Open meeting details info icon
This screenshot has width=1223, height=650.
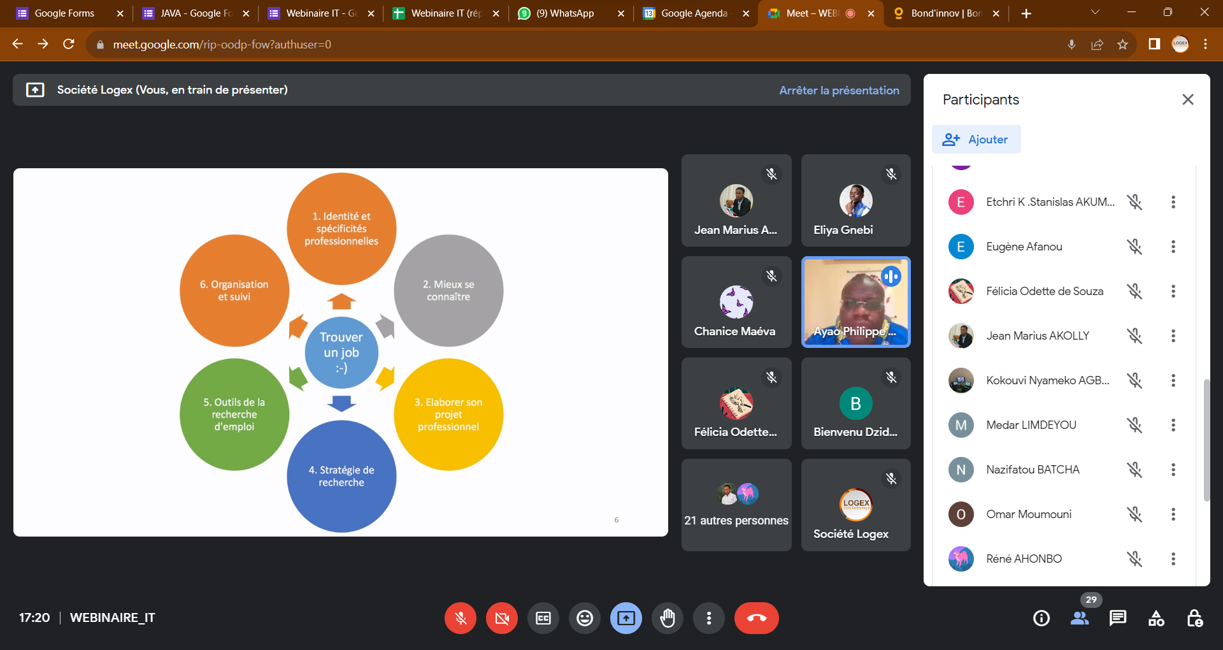[1041, 618]
